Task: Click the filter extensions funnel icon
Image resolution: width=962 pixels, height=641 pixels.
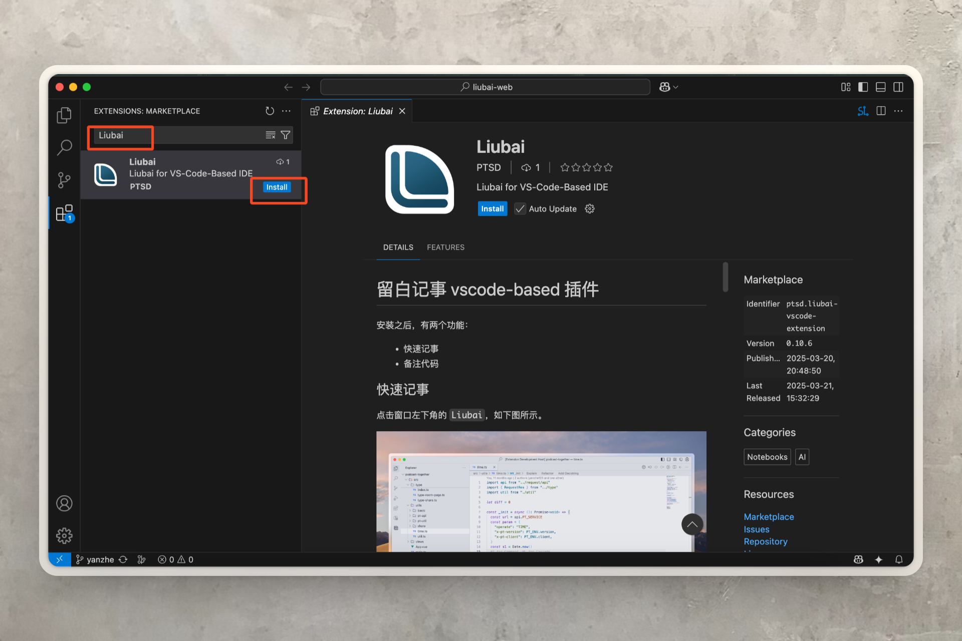Action: pyautogui.click(x=286, y=135)
